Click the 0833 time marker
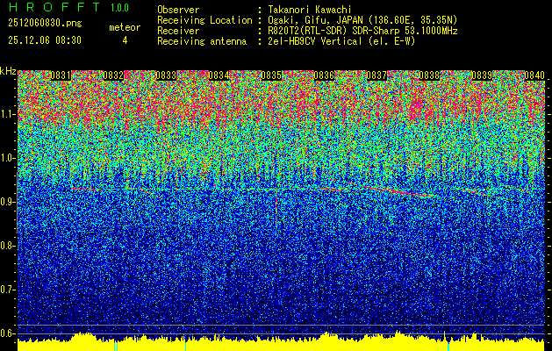 [166, 75]
